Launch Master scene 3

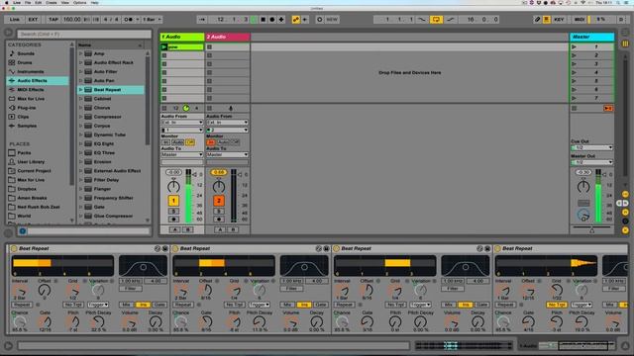click(x=575, y=64)
